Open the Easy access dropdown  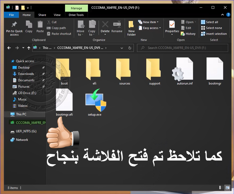(x=150, y=28)
